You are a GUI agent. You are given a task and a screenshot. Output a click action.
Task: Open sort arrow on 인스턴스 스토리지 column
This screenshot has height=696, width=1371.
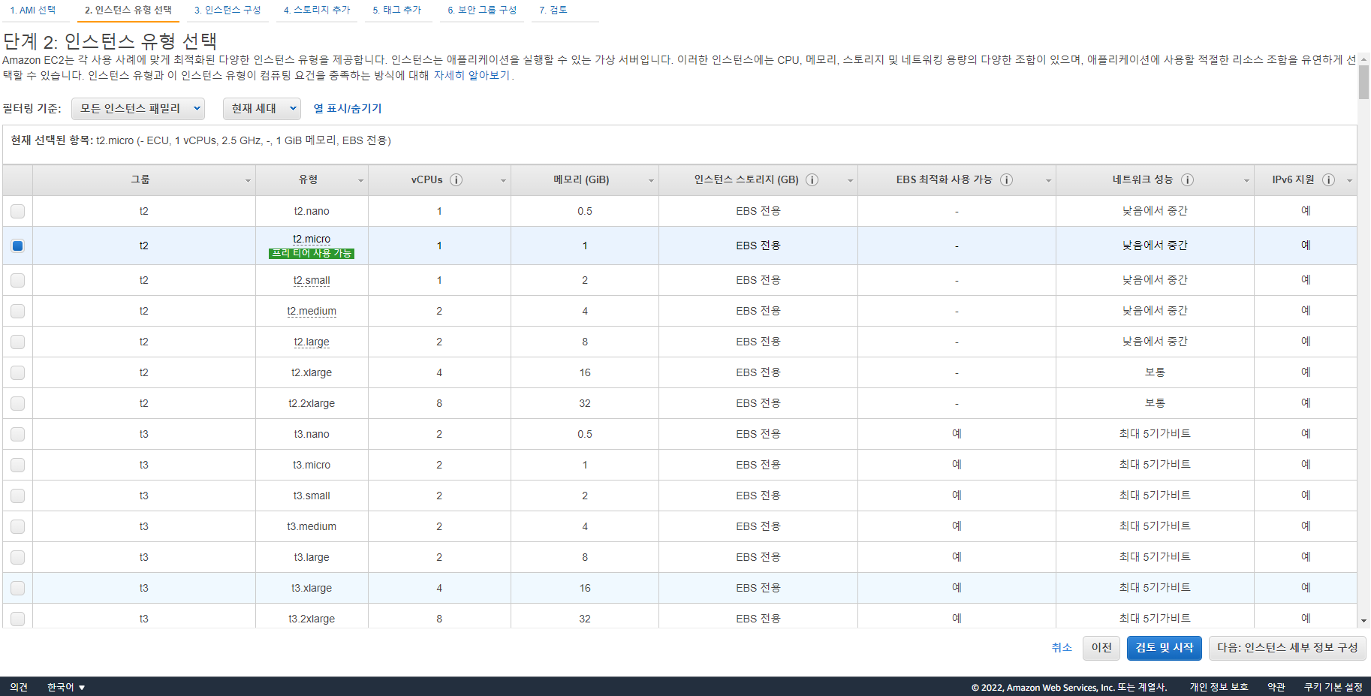[x=850, y=181]
